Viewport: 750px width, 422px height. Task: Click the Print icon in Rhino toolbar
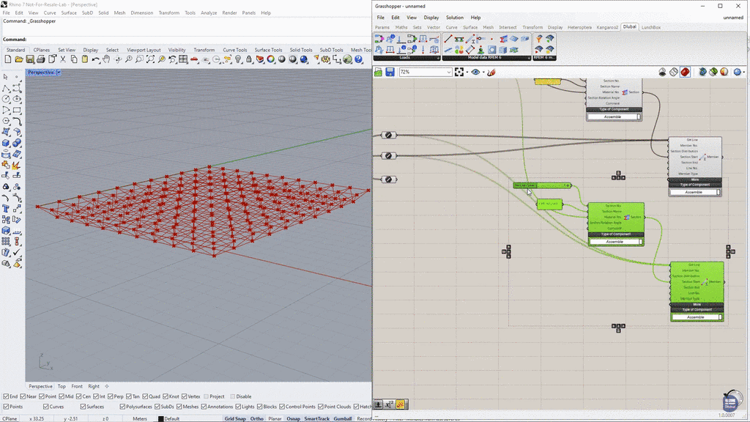41,59
